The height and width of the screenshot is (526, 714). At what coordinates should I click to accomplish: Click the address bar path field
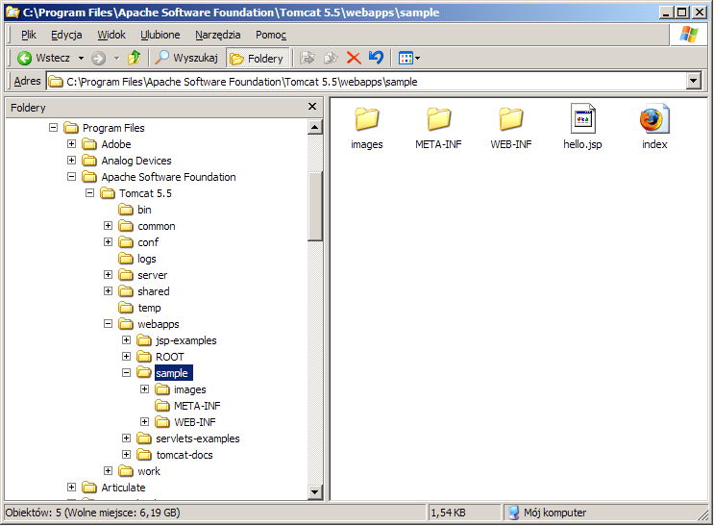click(366, 82)
